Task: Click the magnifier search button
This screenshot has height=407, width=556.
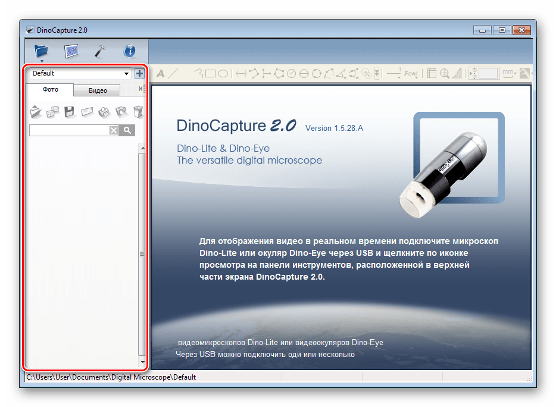Action: tap(127, 130)
